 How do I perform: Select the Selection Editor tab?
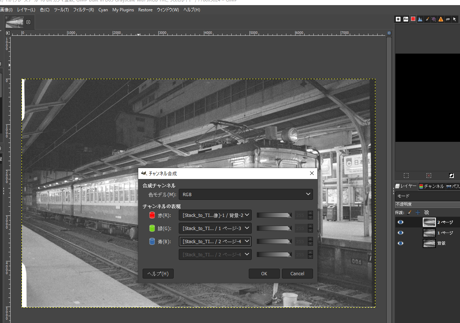click(x=413, y=19)
